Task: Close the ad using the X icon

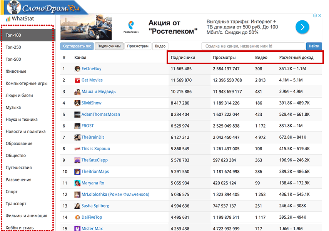Action: tap(320, 16)
